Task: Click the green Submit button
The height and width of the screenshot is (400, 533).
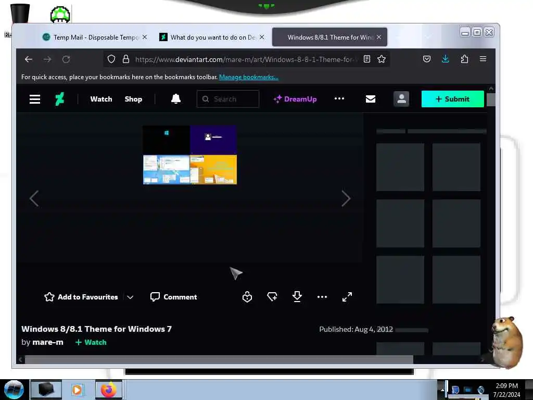Action: (452, 99)
